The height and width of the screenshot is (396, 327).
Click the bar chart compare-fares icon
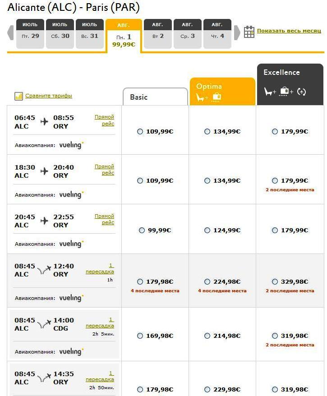(18, 96)
